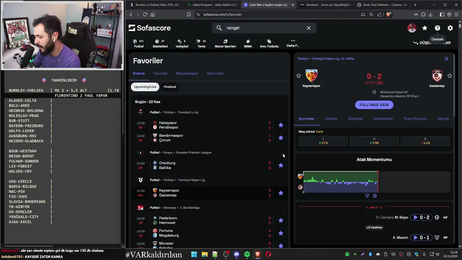Switch to the Takımlar tab
The height and width of the screenshot is (260, 462).
click(x=160, y=73)
